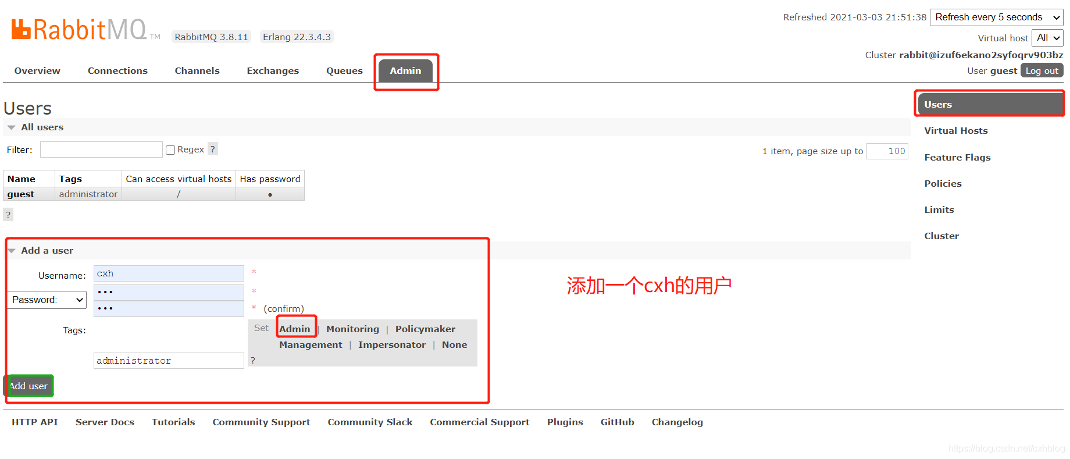This screenshot has height=459, width=1070.
Task: Set the None tag
Action: click(454, 345)
